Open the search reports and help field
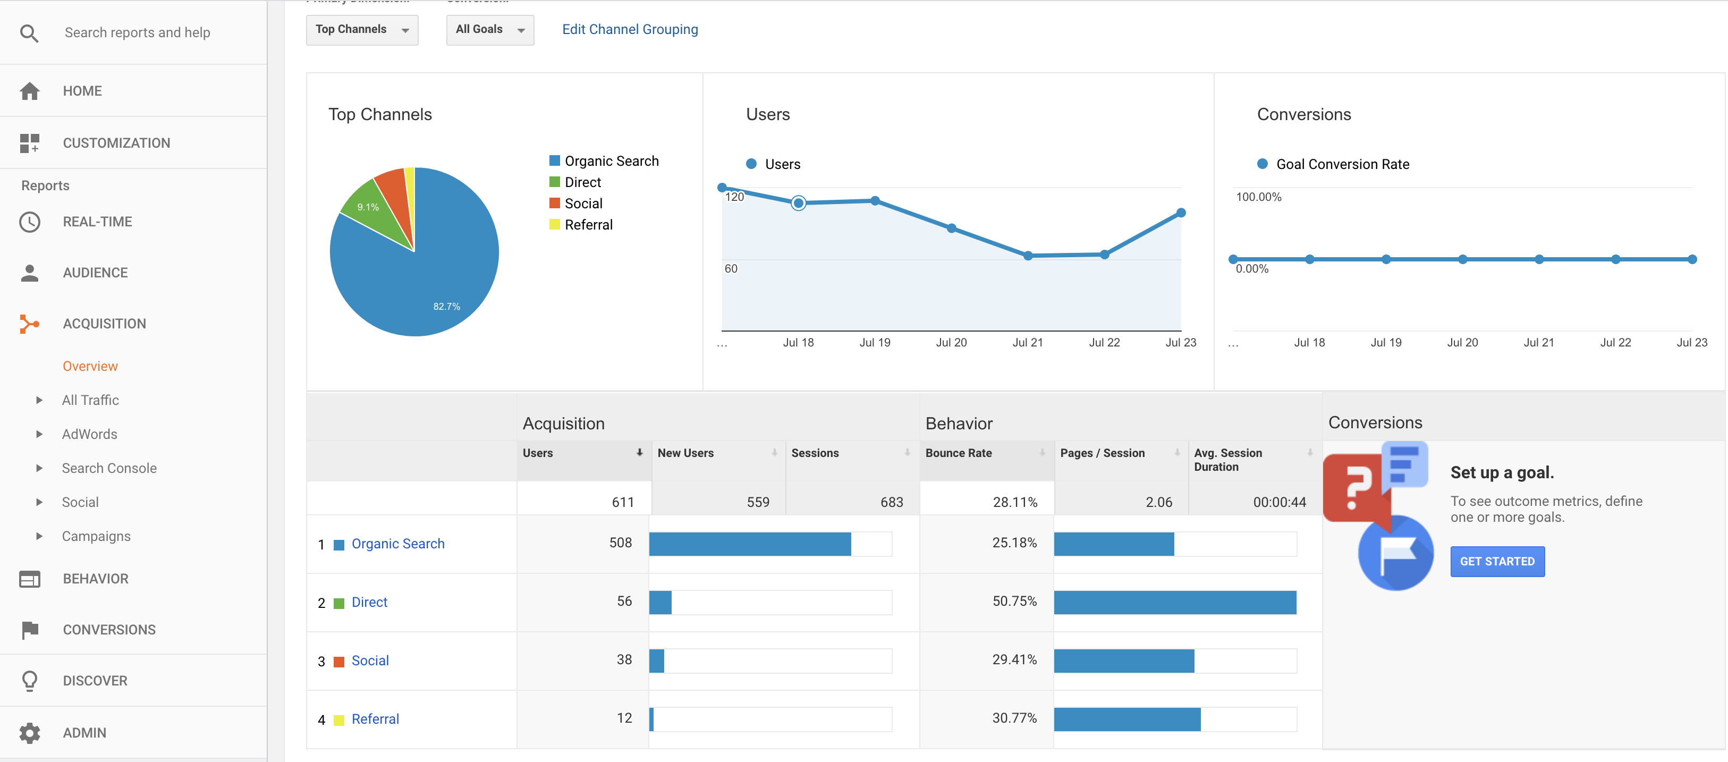The width and height of the screenshot is (1728, 762). pos(138,32)
